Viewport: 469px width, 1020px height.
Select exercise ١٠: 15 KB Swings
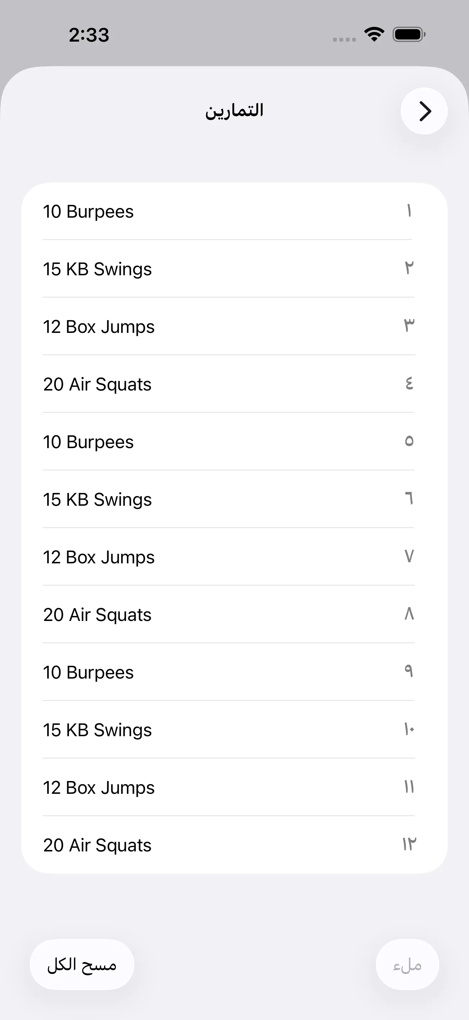coord(234,730)
